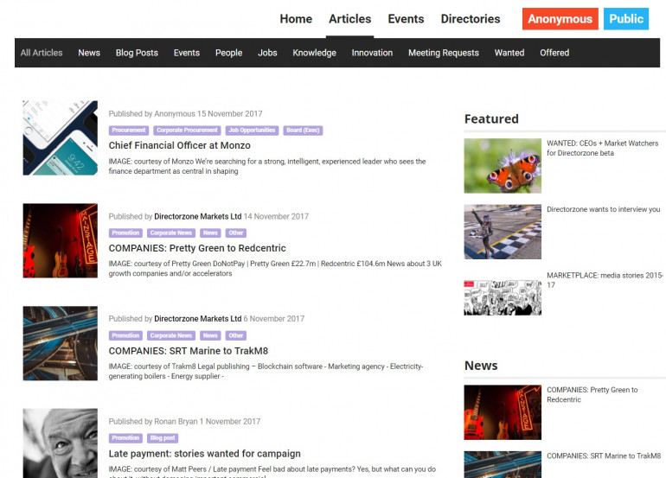Click the Procurement tag on Monzo article
Viewport: 666px width, 478px height.
(129, 131)
